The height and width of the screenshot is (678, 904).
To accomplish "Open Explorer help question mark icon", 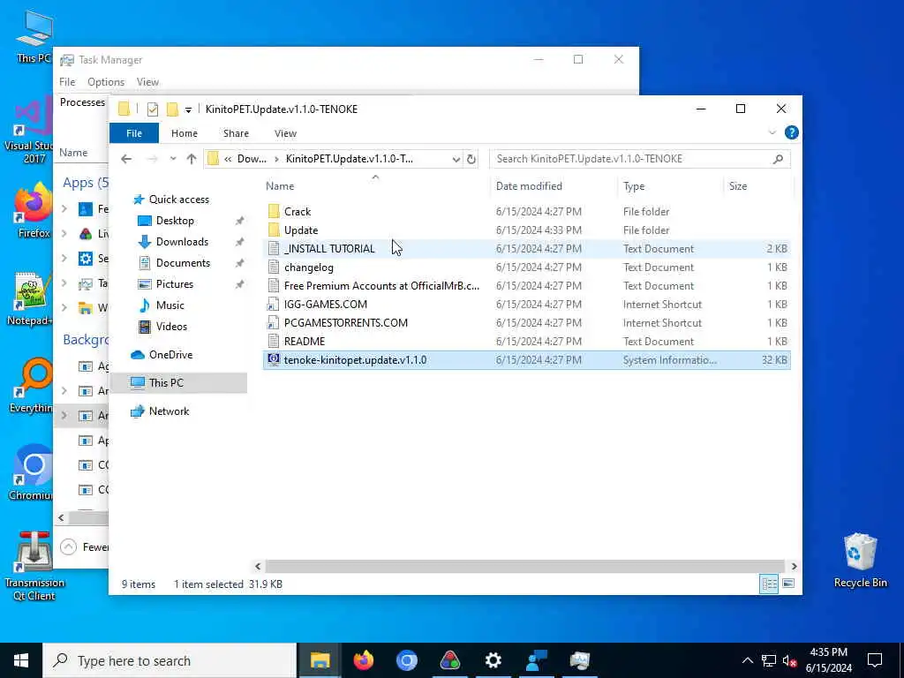I will 792,132.
